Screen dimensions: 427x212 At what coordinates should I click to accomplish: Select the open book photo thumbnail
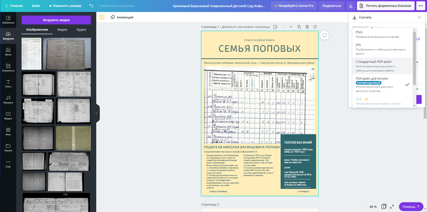(x=67, y=54)
